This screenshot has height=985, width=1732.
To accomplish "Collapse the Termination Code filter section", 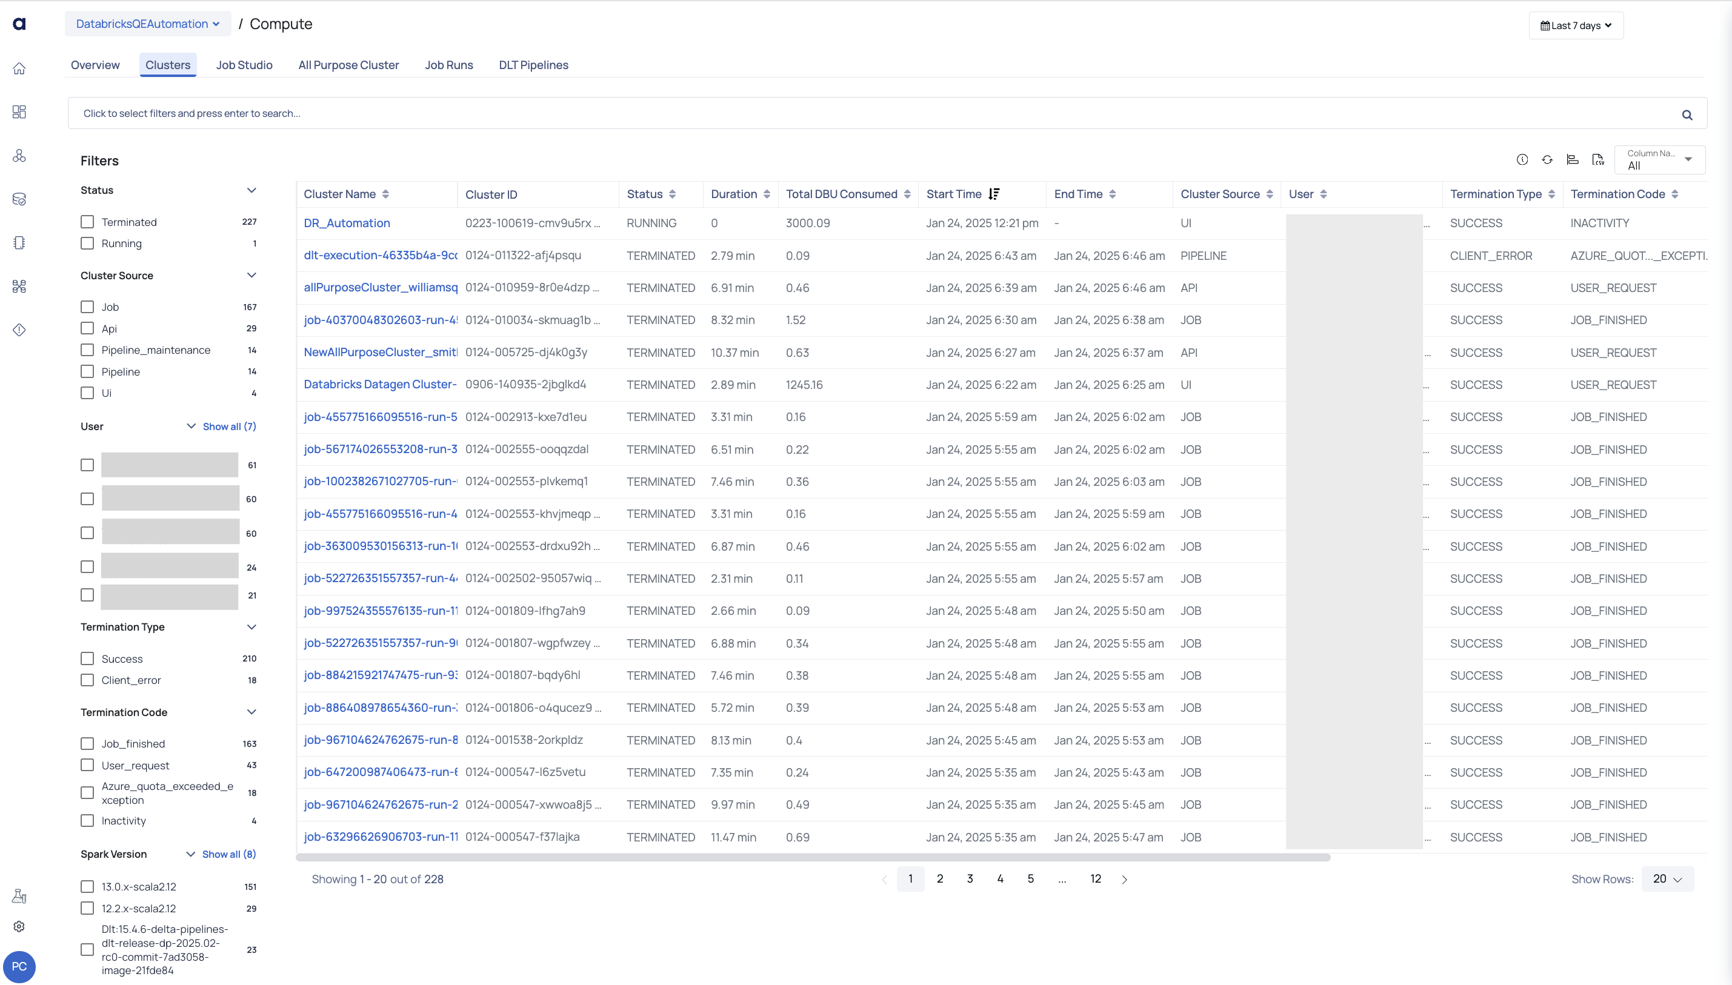I will pos(251,712).
